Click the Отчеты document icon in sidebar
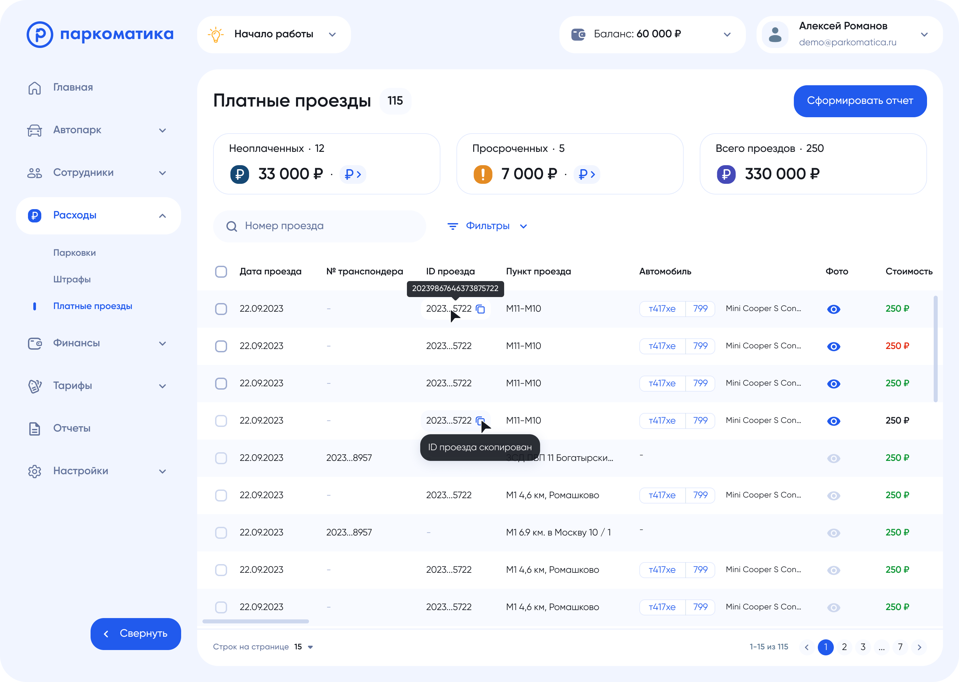 (34, 429)
